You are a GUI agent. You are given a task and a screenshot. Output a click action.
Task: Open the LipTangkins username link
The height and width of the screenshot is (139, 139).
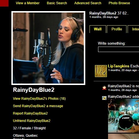119,66
